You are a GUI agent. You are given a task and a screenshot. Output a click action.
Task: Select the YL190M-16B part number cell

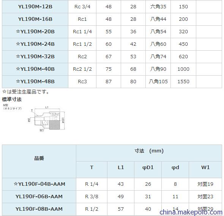(x=35, y=19)
